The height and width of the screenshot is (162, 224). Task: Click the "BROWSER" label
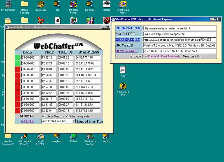click(x=124, y=45)
